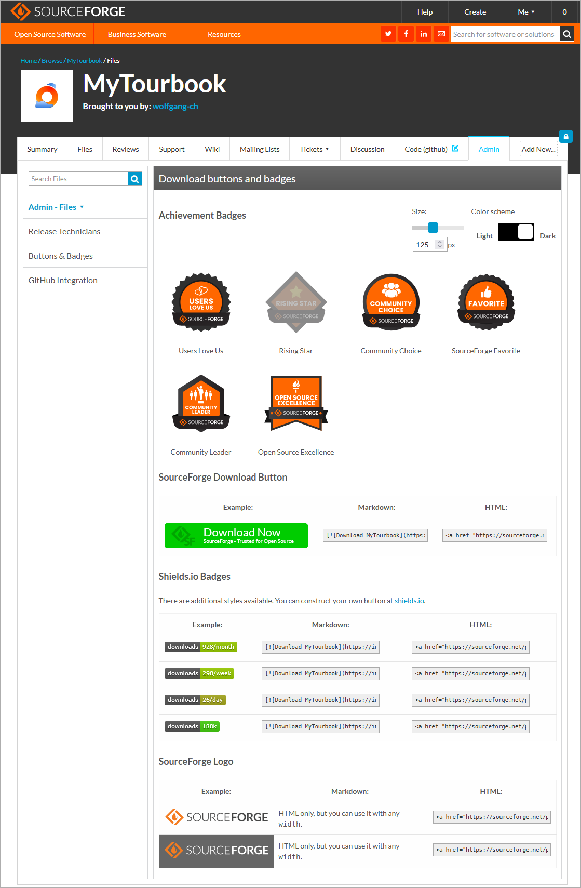This screenshot has width=581, height=888.
Task: Open the Facebook share icon
Action: (x=406, y=34)
